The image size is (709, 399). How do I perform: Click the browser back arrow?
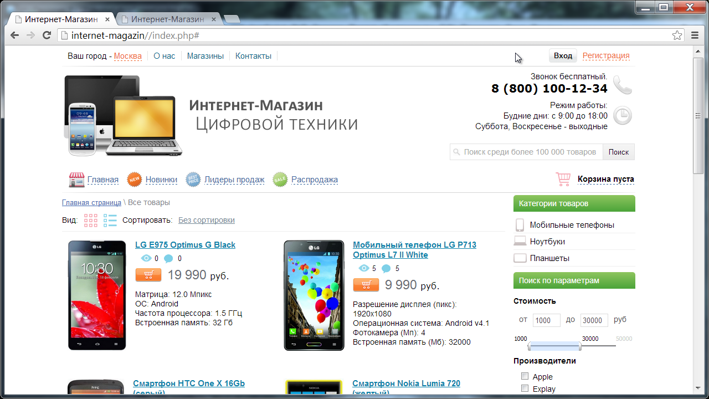(15, 35)
